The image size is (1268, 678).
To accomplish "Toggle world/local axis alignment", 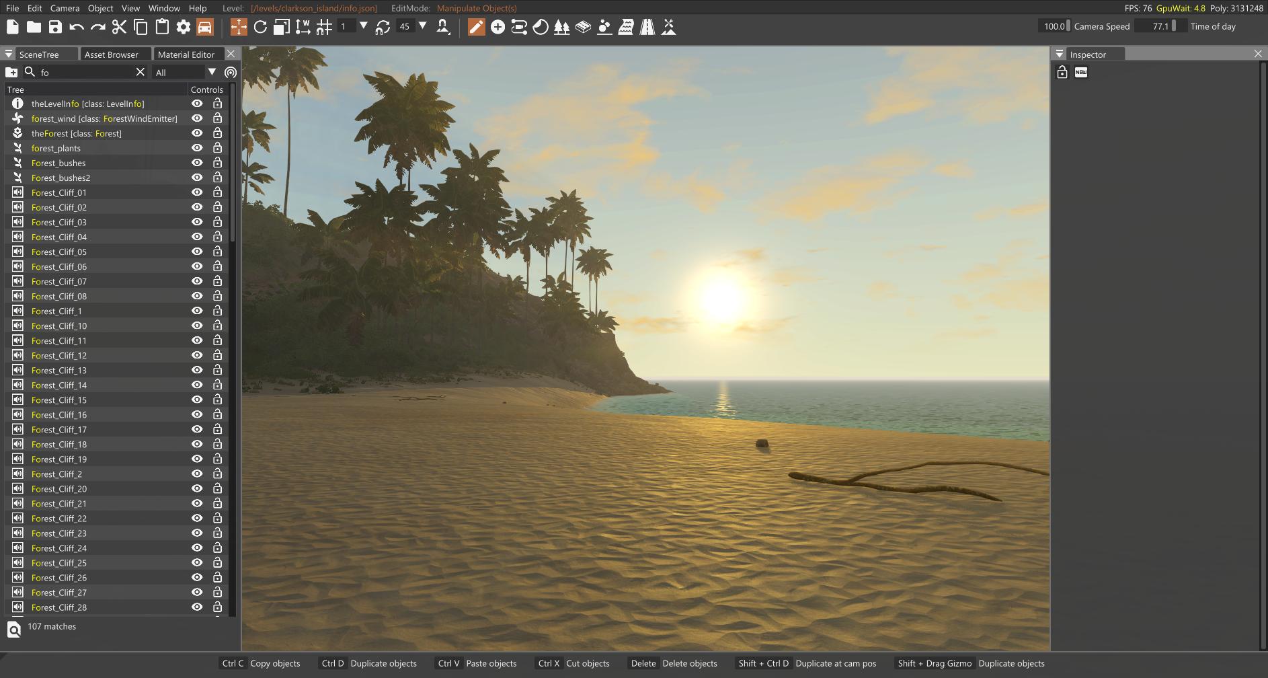I will tap(303, 27).
